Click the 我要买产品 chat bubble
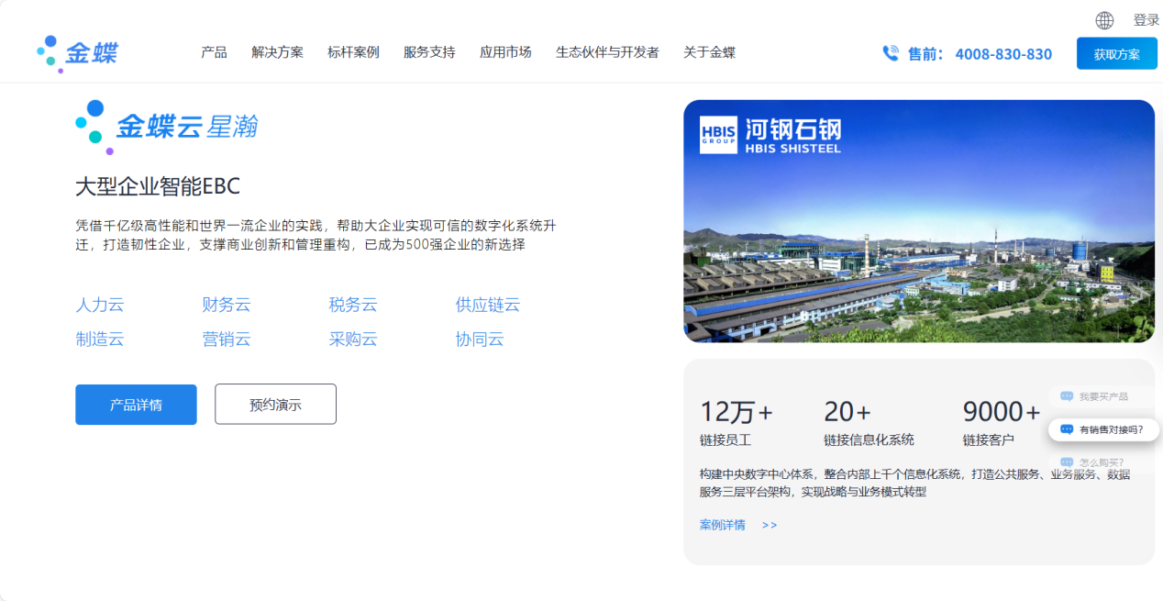This screenshot has width=1163, height=601. coord(1101,396)
